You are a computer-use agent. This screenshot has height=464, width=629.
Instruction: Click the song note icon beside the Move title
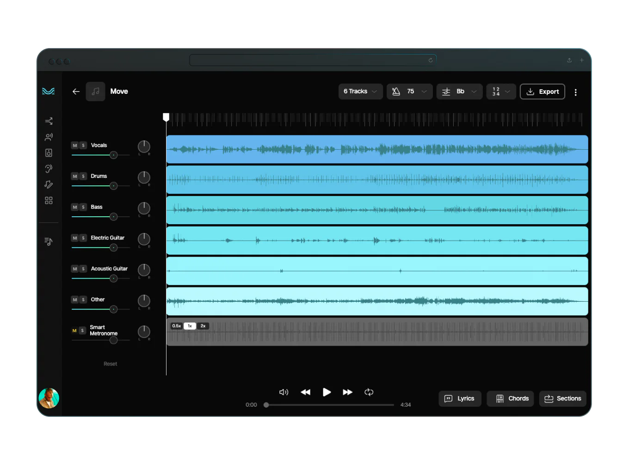(x=96, y=91)
